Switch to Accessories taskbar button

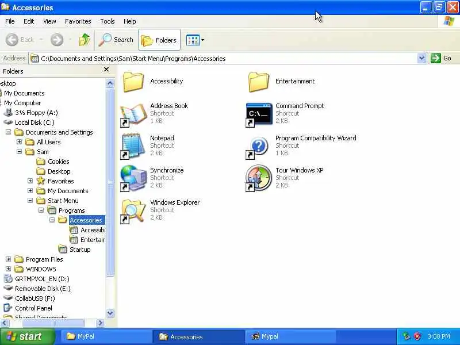(x=198, y=336)
